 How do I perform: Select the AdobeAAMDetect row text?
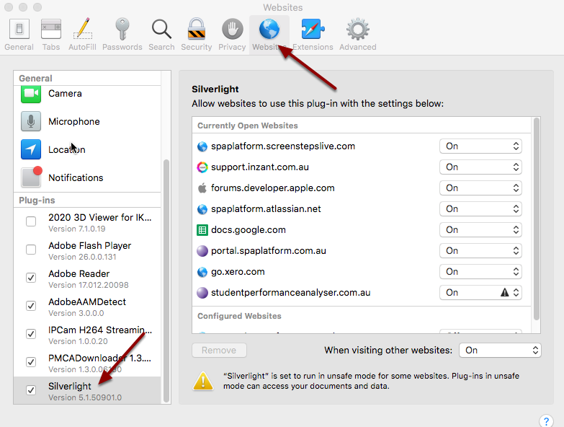(x=87, y=301)
